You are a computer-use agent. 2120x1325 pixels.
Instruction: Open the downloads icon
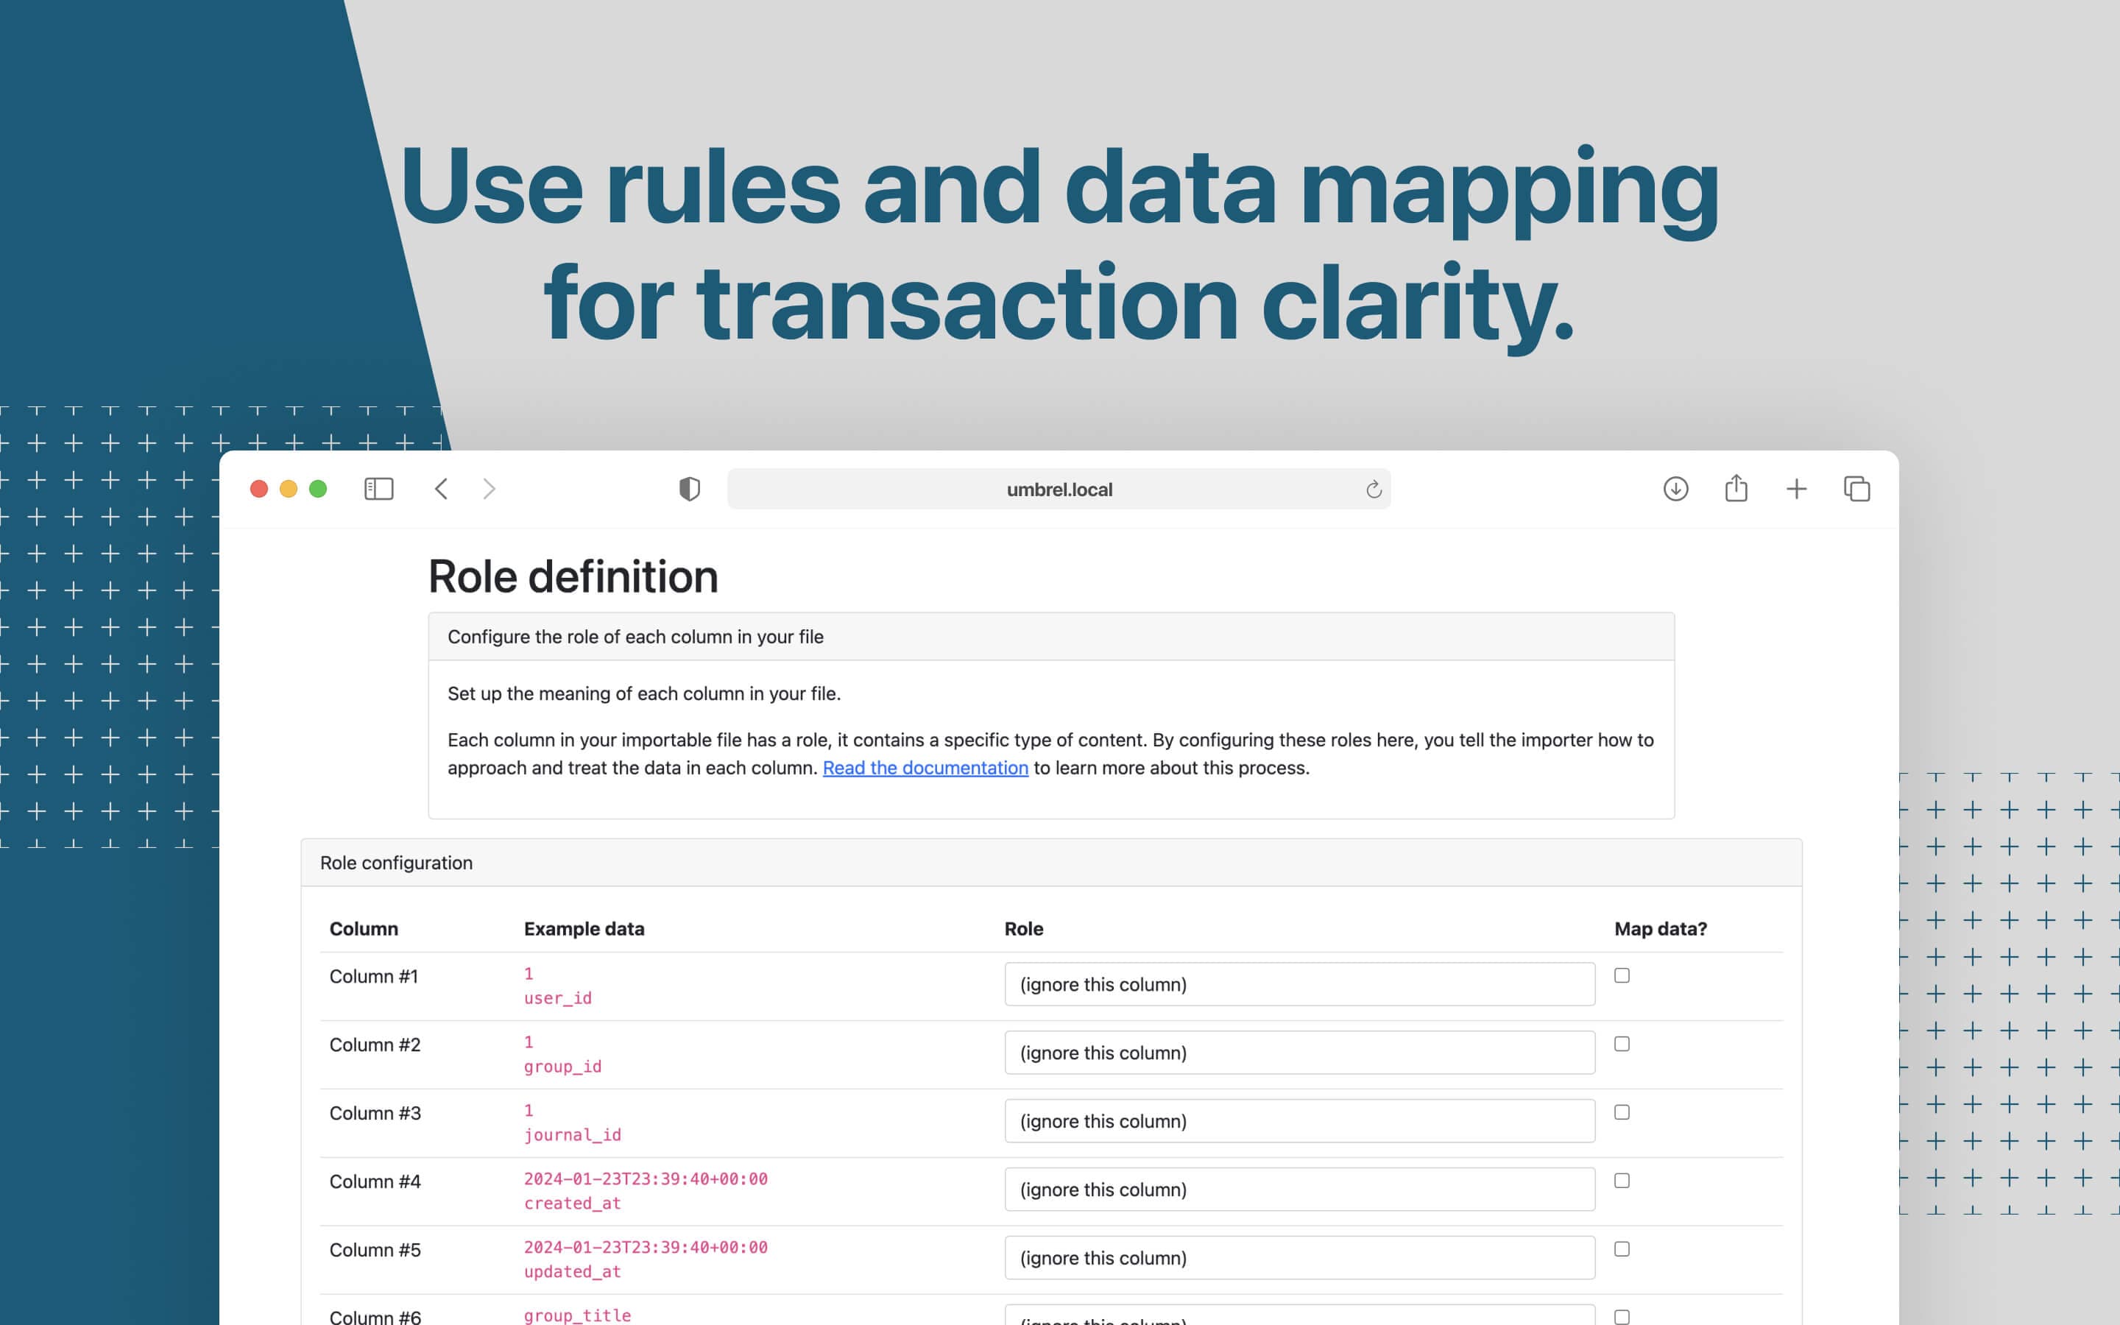click(x=1675, y=489)
